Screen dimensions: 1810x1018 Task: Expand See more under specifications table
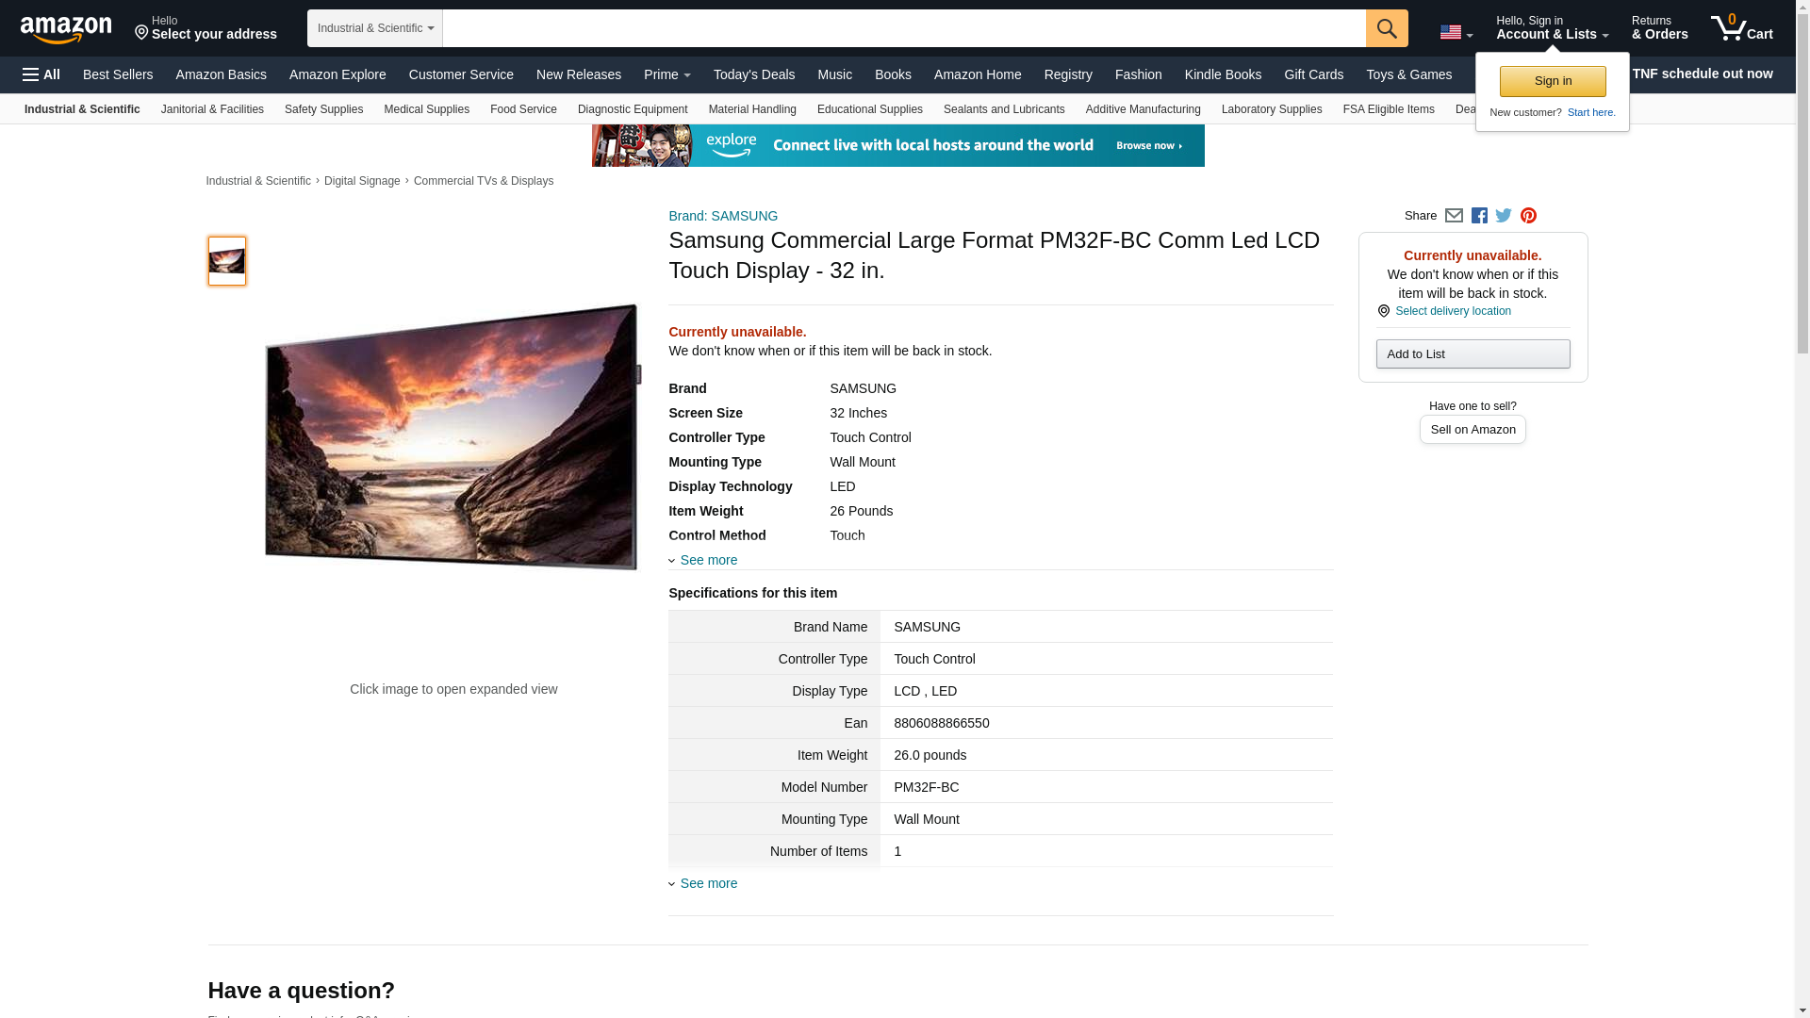[x=708, y=883]
